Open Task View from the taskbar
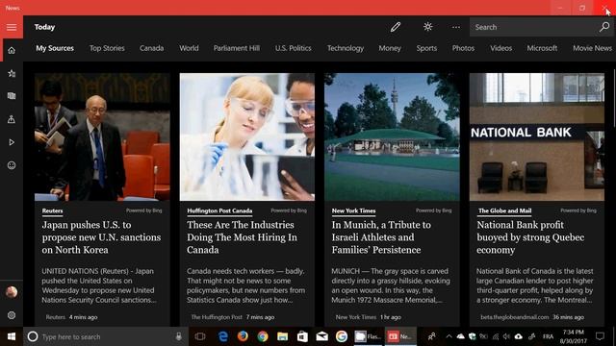 tap(200, 336)
